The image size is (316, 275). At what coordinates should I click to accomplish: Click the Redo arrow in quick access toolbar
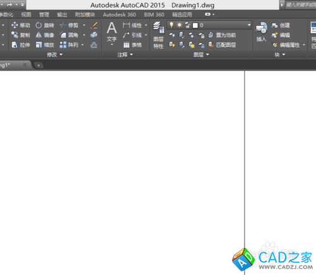(9, 4)
